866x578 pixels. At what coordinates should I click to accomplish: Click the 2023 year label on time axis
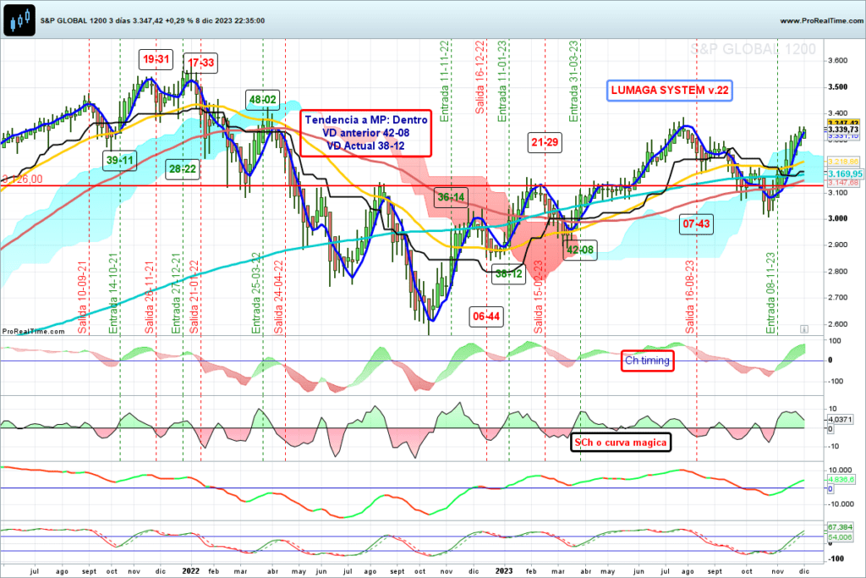point(504,571)
